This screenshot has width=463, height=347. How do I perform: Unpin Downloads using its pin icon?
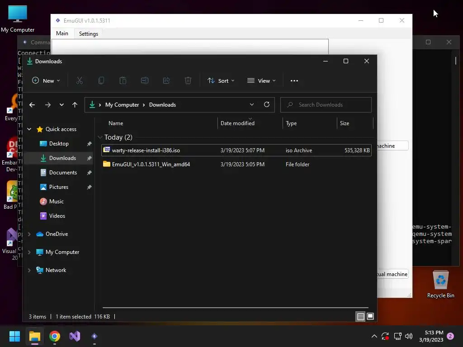(x=89, y=158)
